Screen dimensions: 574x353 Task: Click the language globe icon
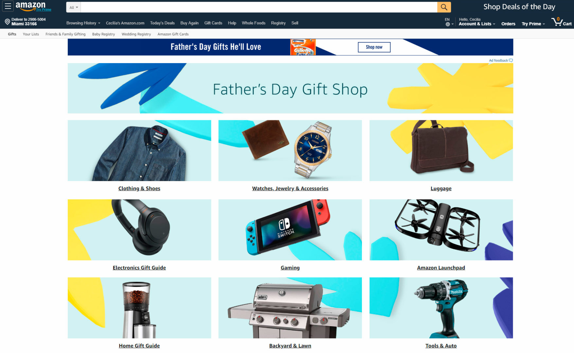447,24
